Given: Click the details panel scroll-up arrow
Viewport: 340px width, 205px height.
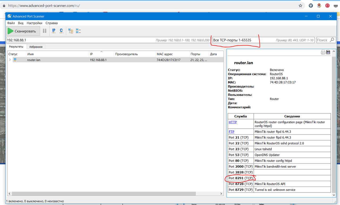Looking at the screenshot, I should 334,51.
